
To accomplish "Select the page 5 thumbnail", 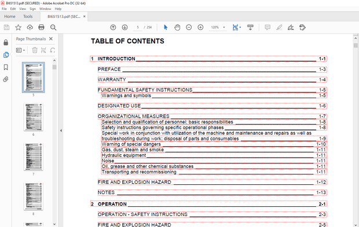I will (34, 77).
